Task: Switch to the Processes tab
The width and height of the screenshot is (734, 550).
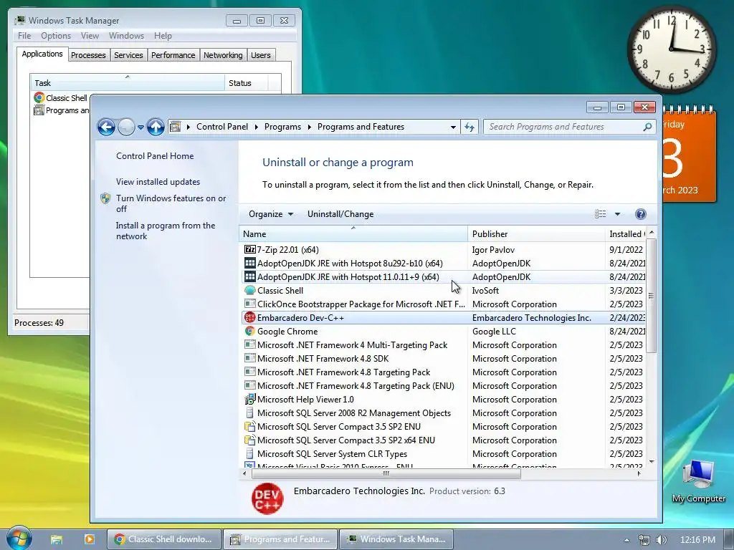Action: (88, 55)
